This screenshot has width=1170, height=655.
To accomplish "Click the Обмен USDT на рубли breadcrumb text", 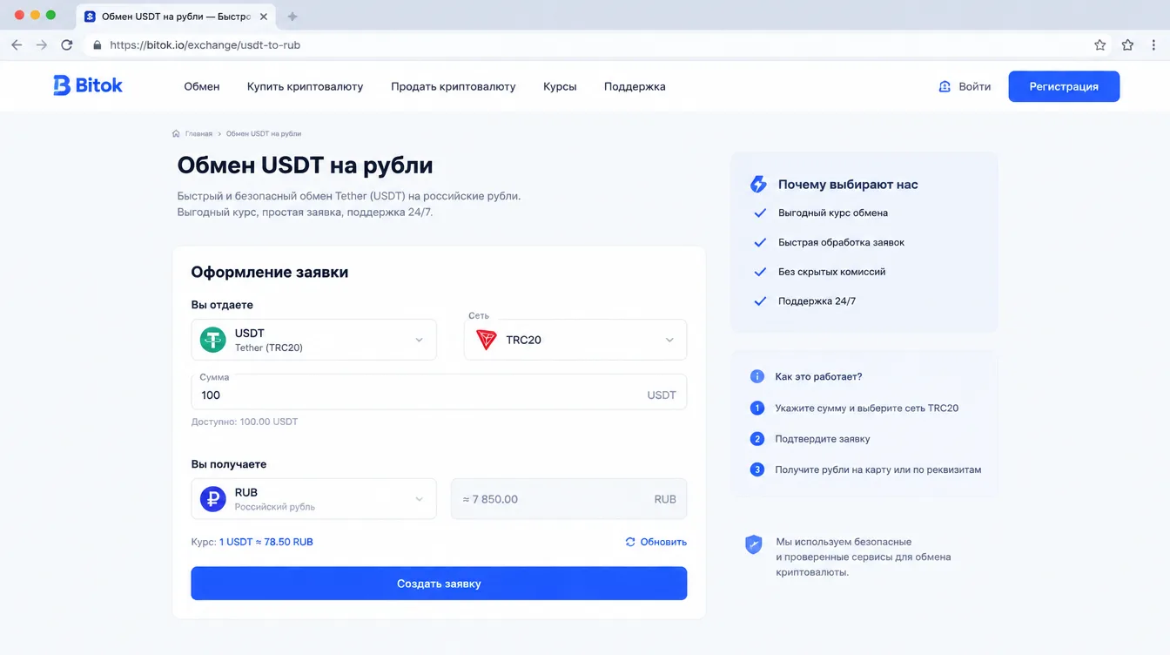I will click(264, 134).
